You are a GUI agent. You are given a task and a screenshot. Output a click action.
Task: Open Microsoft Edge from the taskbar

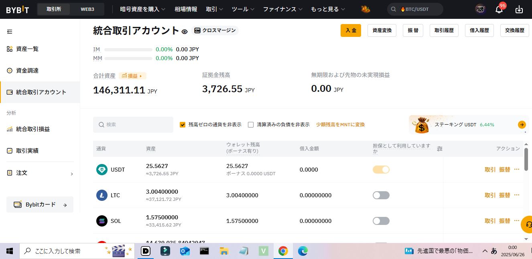tap(303, 251)
